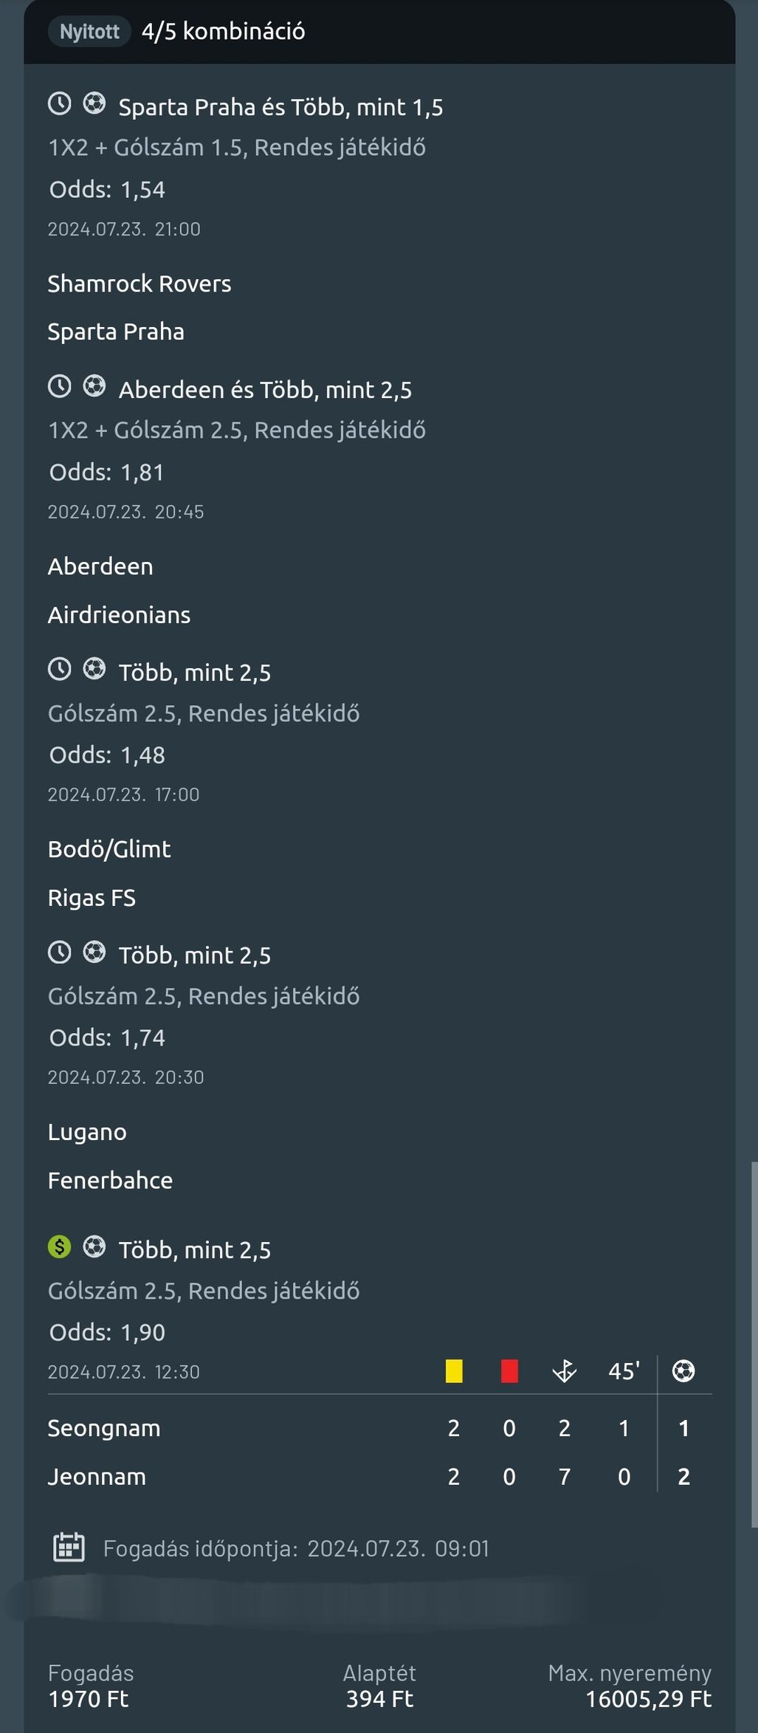
Task: Click the Nyitott status badge
Action: click(x=89, y=32)
